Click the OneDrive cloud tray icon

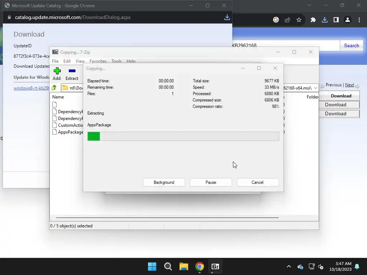click(300, 266)
